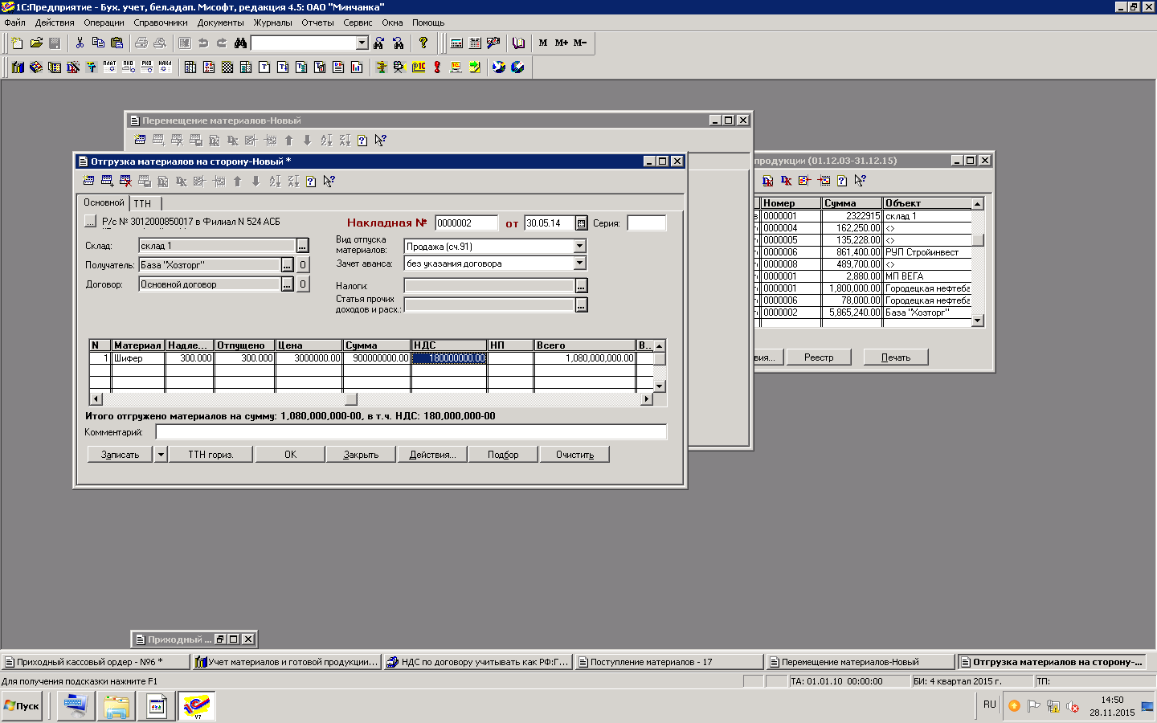The height and width of the screenshot is (723, 1157).
Task: Click the Серия input field
Action: (x=647, y=223)
